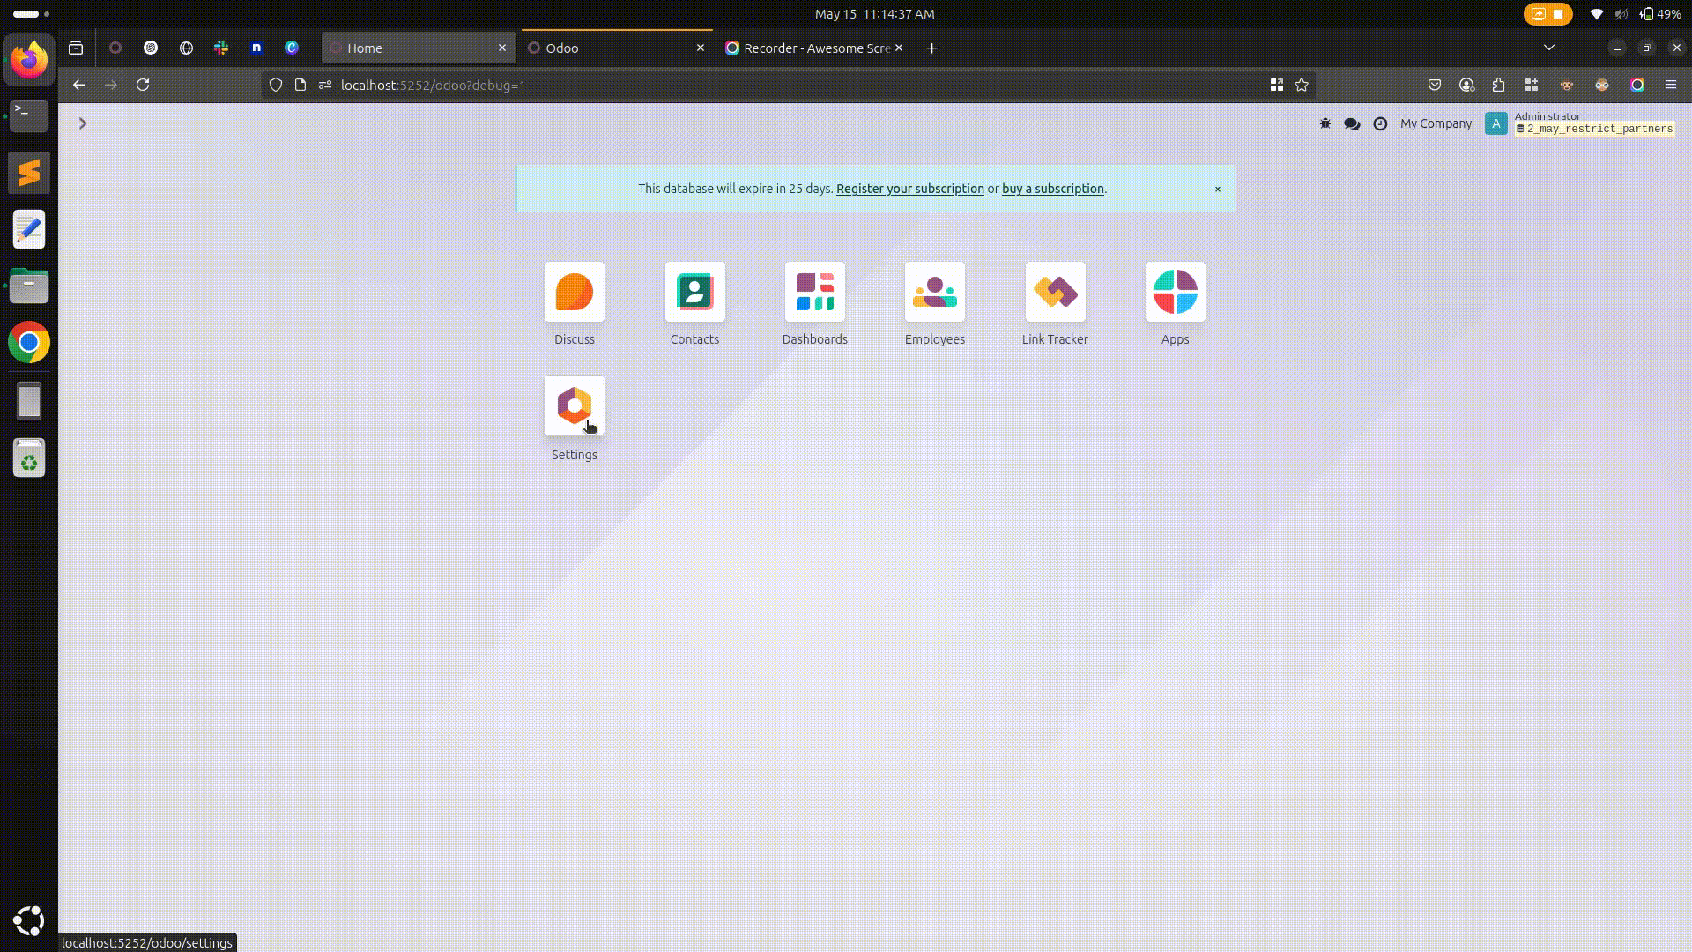Open the activities clock icon
This screenshot has width=1692, height=952.
1380,123
